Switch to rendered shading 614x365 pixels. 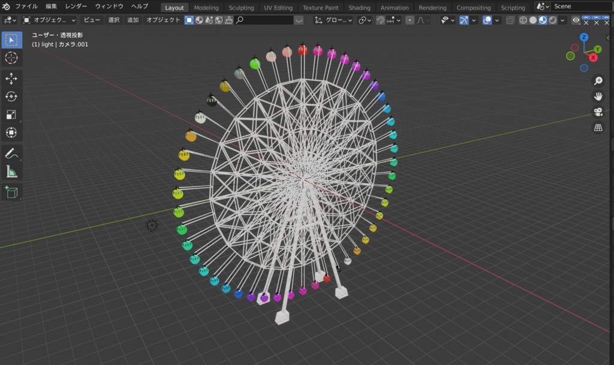coord(552,20)
